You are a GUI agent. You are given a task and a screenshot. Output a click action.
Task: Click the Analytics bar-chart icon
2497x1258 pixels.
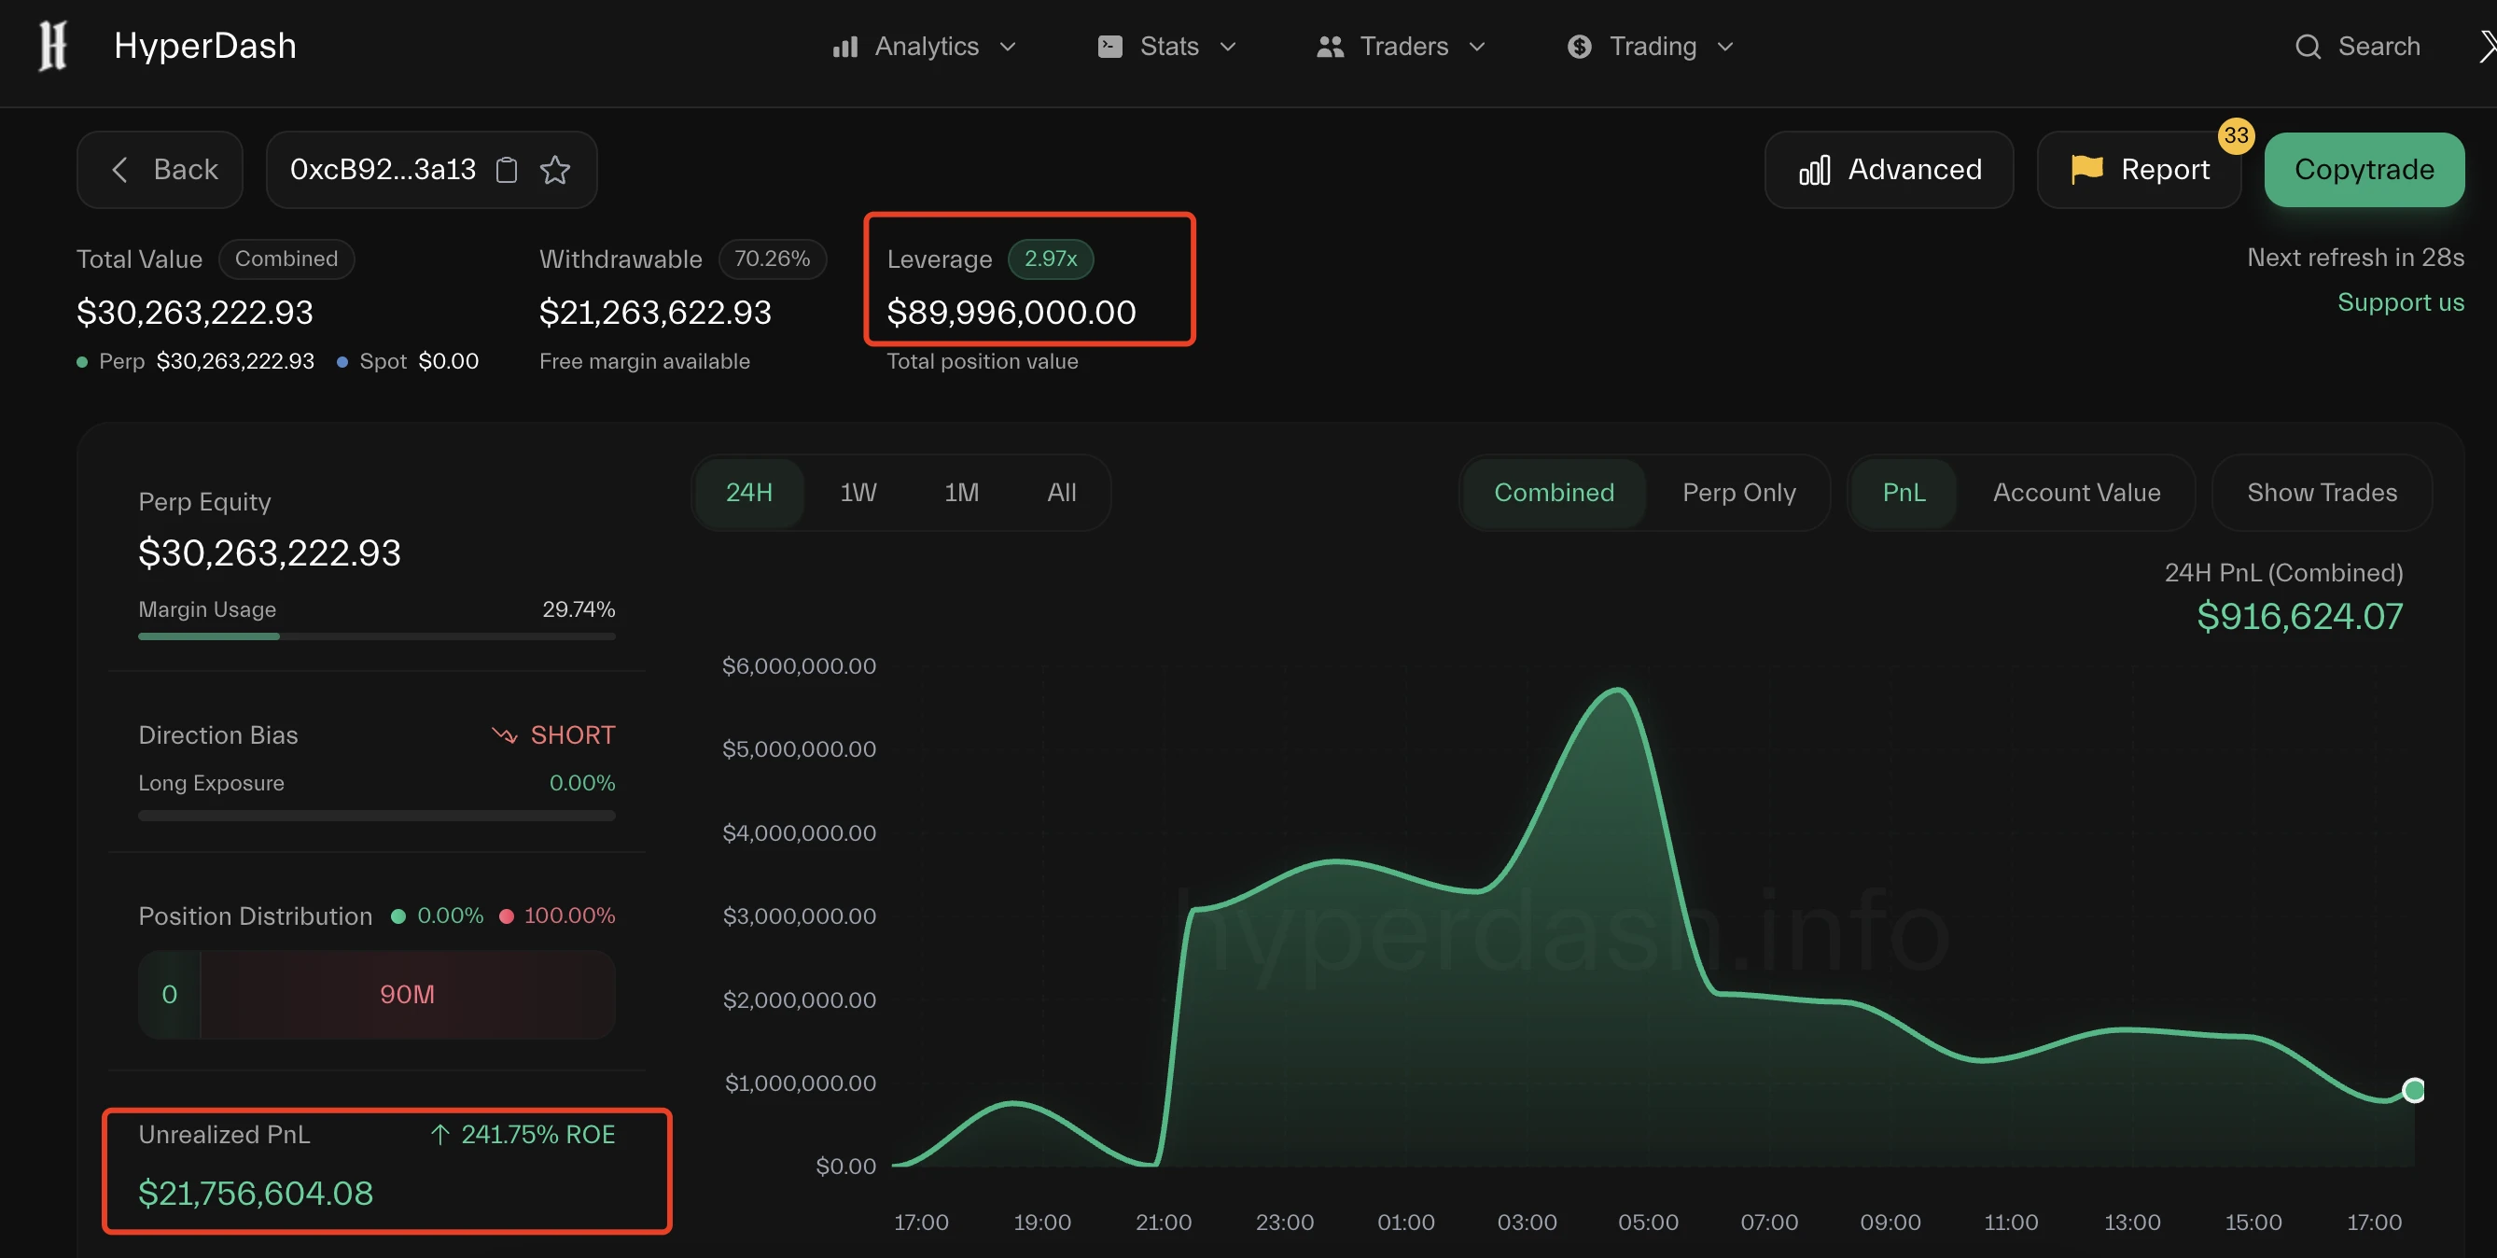click(x=844, y=46)
